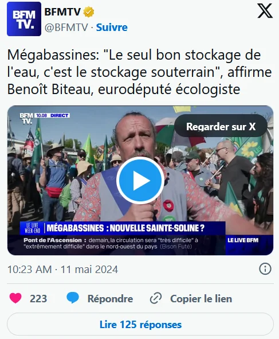Click the video thumbnail news banner
The height and width of the screenshot is (339, 279).
pyautogui.click(x=123, y=228)
